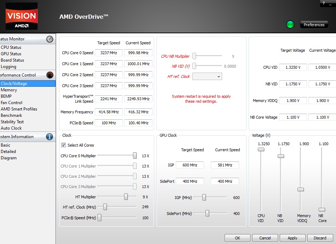This screenshot has width=336, height=244.
Task: Click PCIe current speed 100.40 MHz field
Action: pyautogui.click(x=138, y=123)
